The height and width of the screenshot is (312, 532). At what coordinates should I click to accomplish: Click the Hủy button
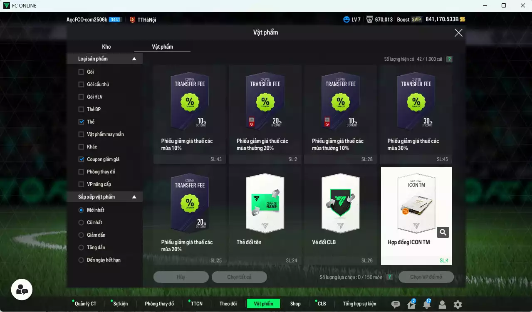pyautogui.click(x=181, y=277)
